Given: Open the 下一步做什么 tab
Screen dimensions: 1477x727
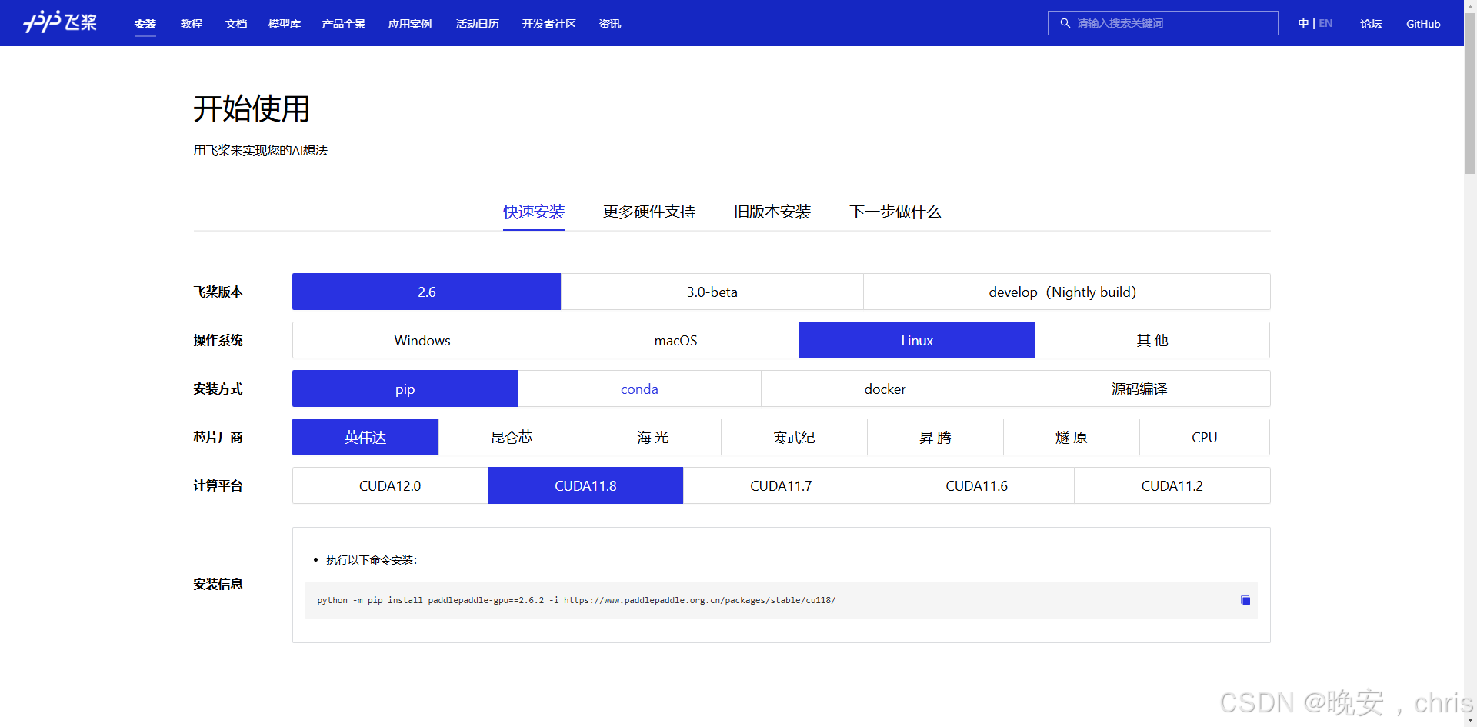Looking at the screenshot, I should point(895,212).
